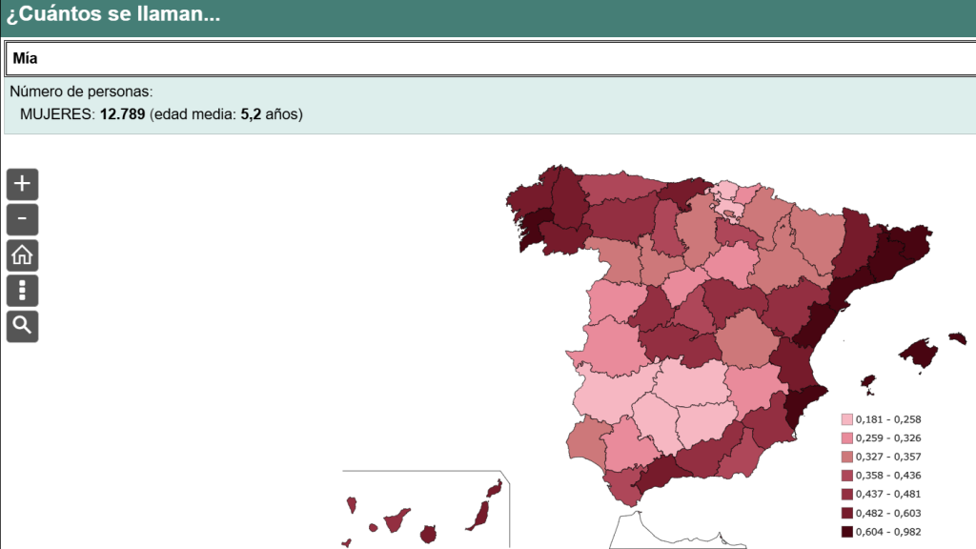Reset map to home view

coord(22,255)
